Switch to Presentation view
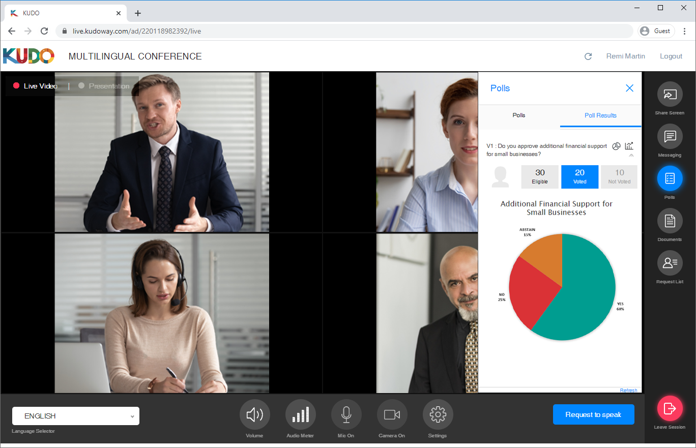The height and width of the screenshot is (448, 696). (108, 86)
